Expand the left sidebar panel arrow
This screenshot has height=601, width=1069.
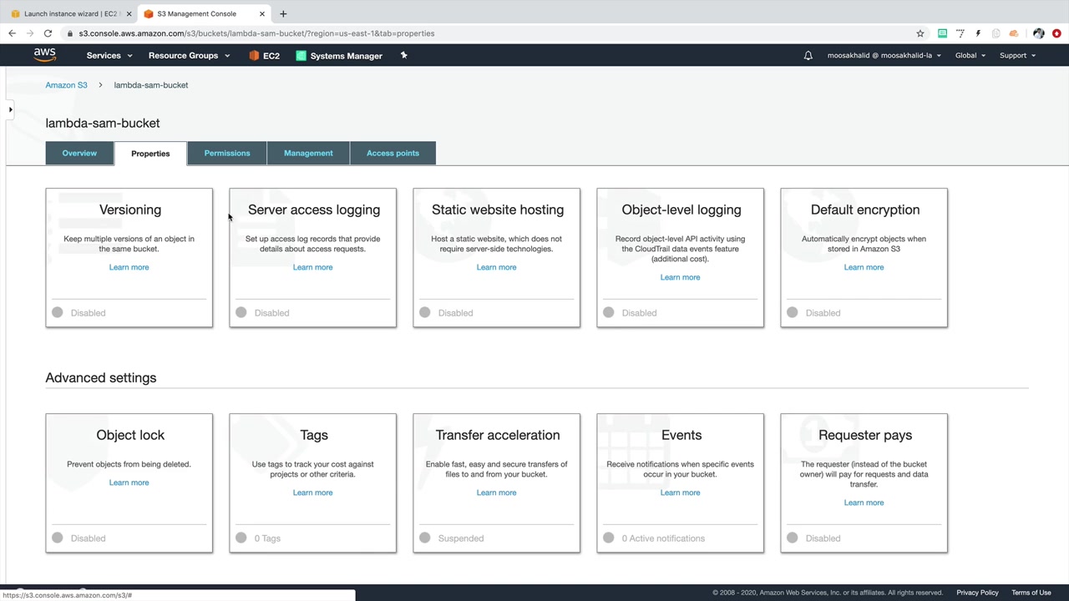tap(10, 109)
